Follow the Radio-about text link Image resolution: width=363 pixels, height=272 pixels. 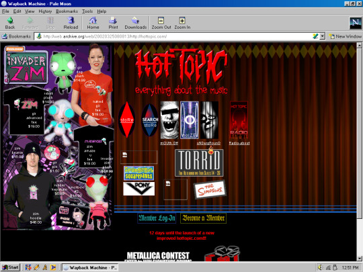[239, 143]
